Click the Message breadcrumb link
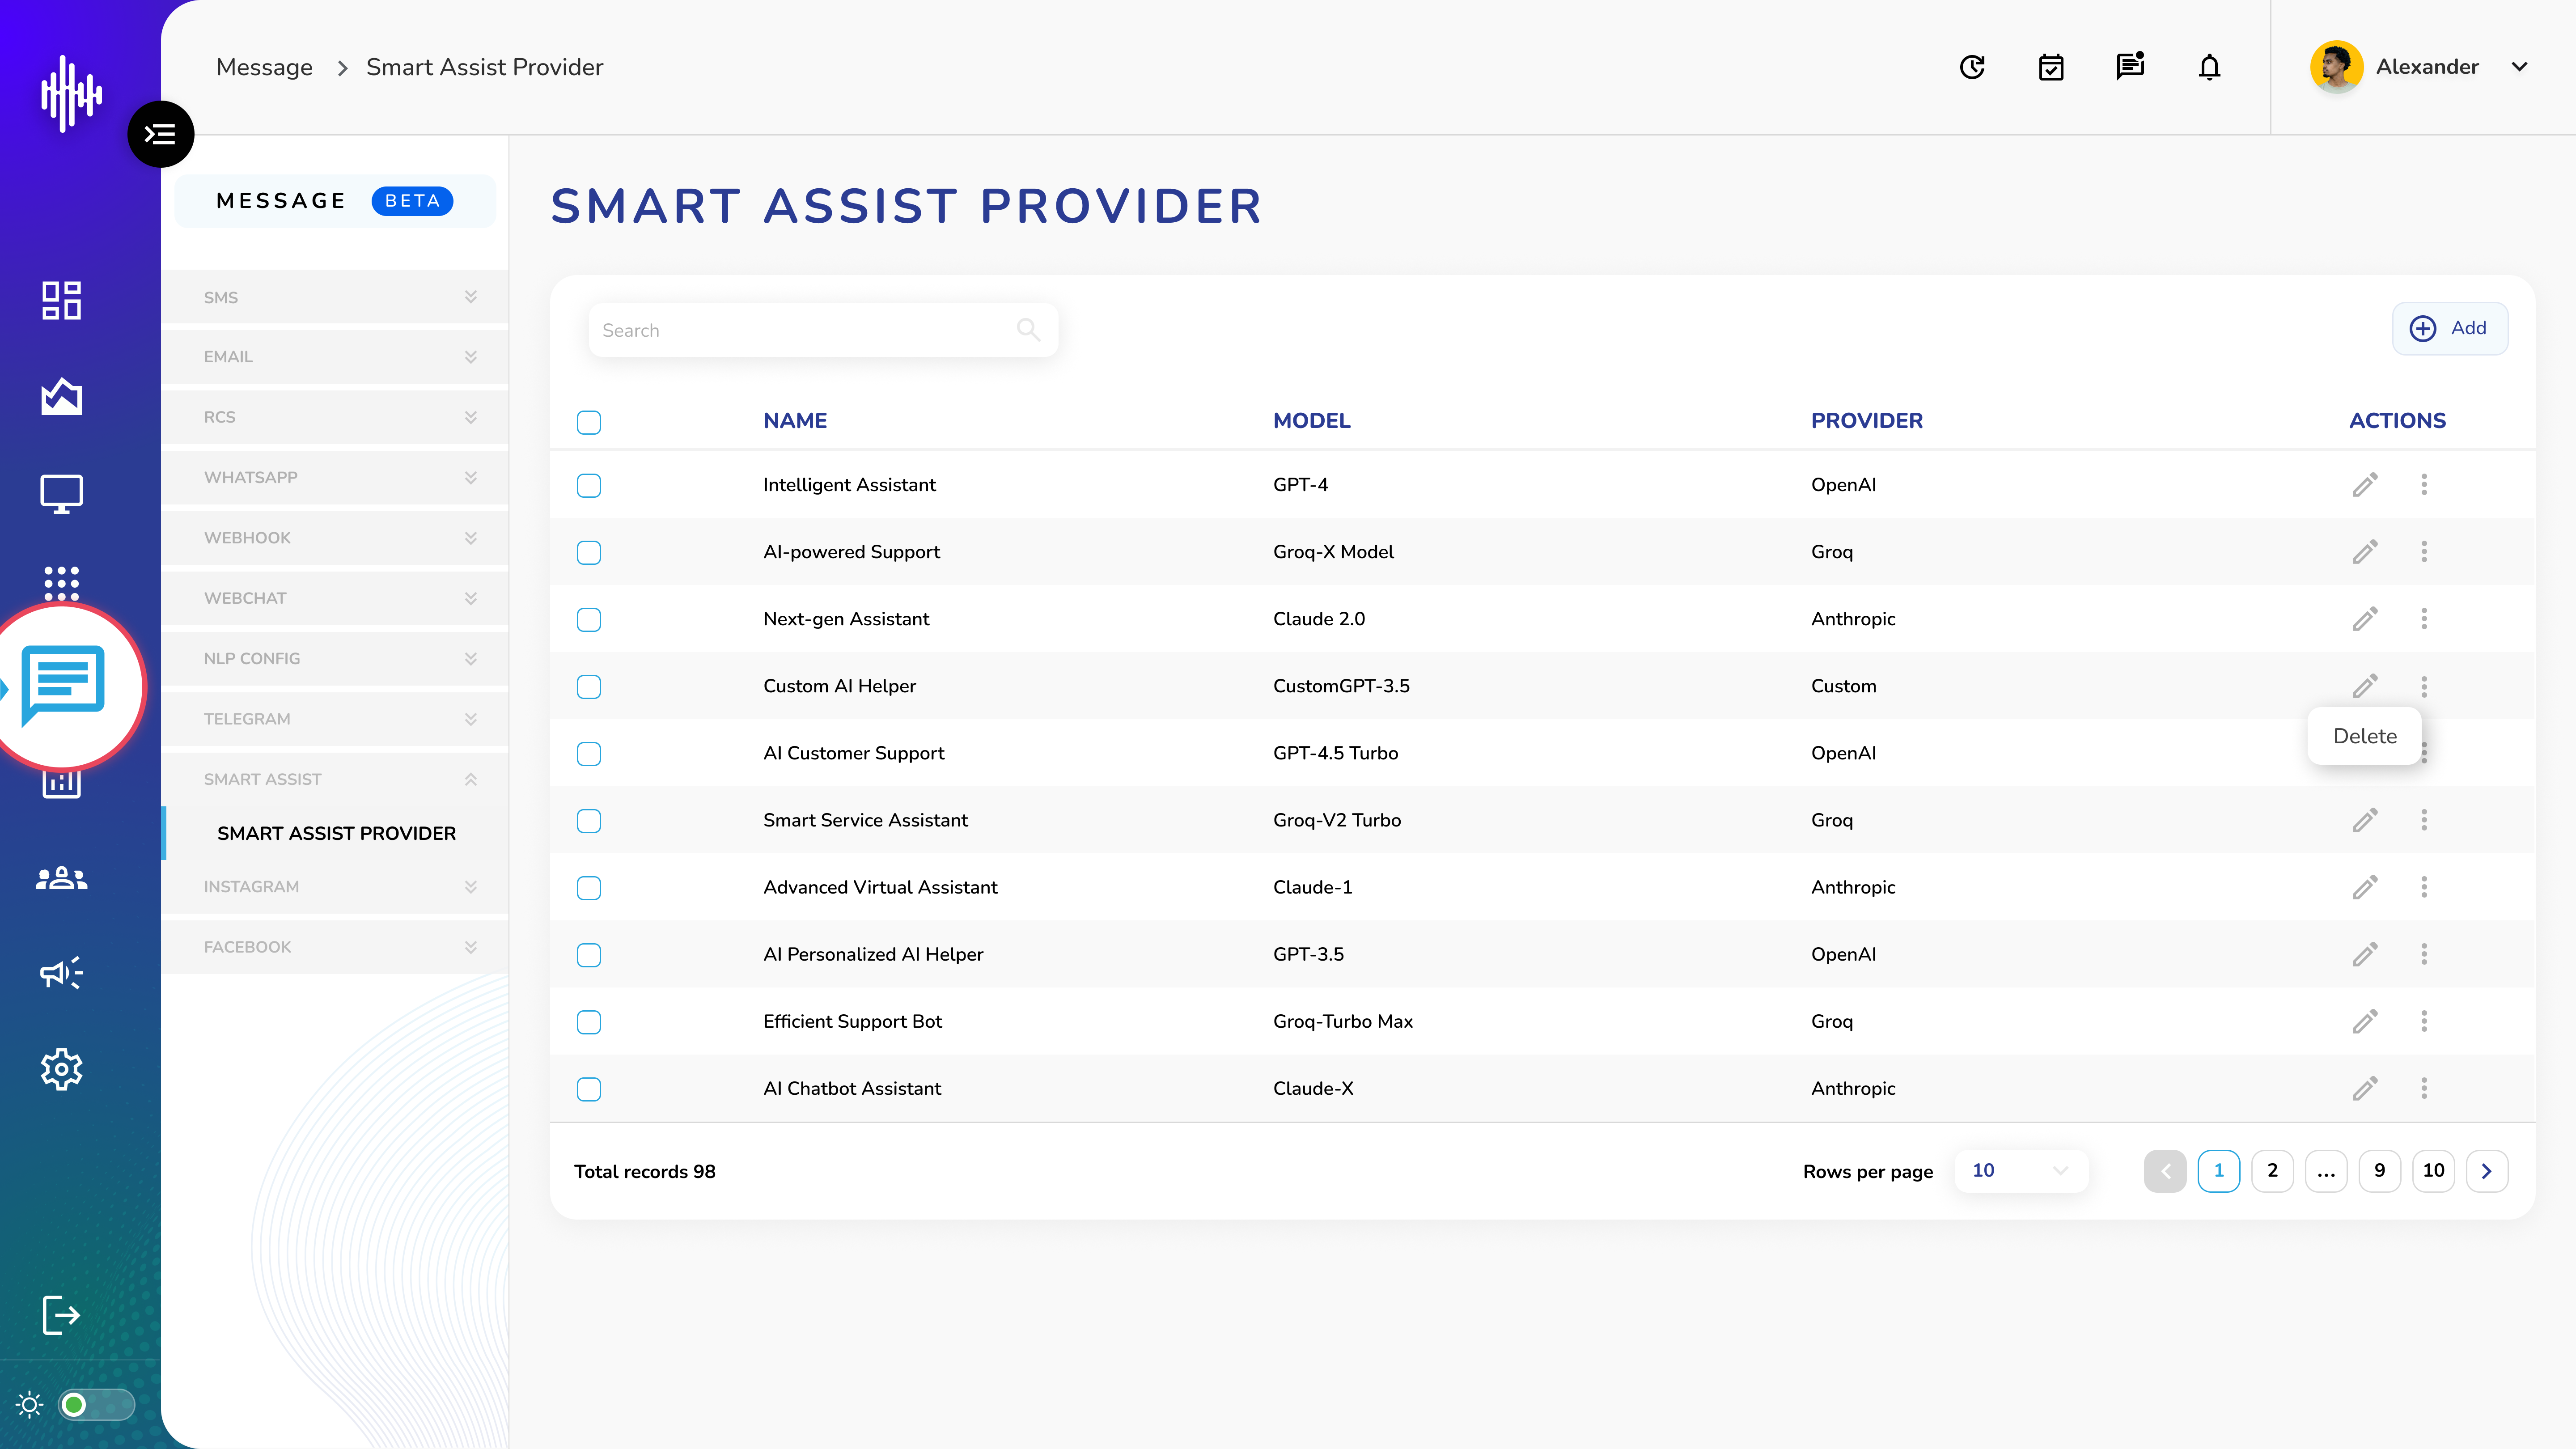 click(x=264, y=67)
